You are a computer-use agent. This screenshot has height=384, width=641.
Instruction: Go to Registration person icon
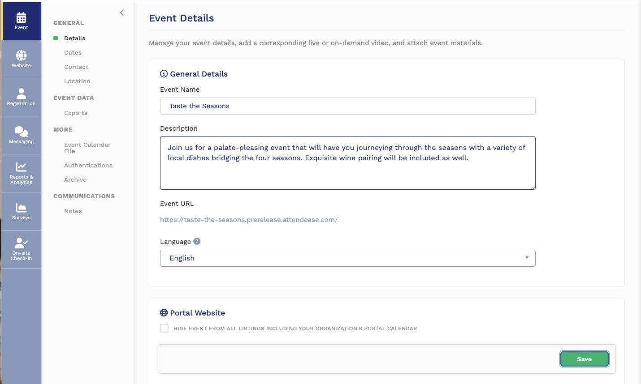pyautogui.click(x=21, y=97)
